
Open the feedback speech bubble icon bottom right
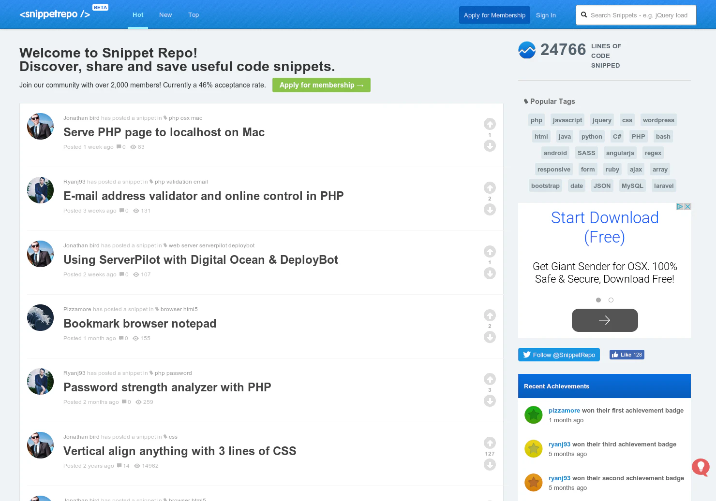(700, 467)
